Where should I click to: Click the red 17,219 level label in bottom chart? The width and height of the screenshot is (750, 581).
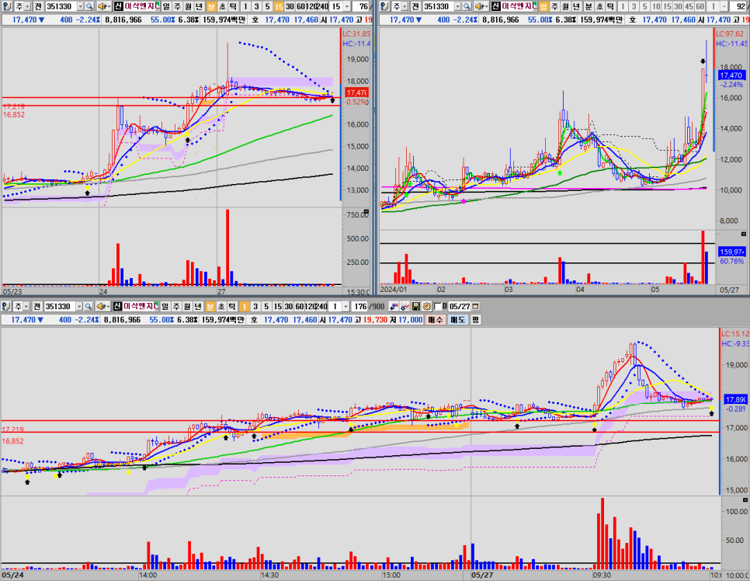click(12, 430)
